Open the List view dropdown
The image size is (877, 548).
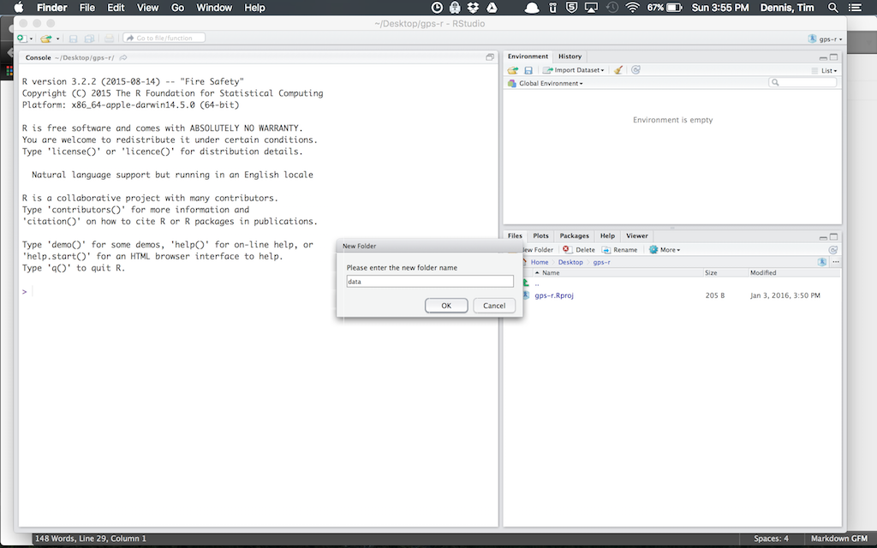point(825,70)
